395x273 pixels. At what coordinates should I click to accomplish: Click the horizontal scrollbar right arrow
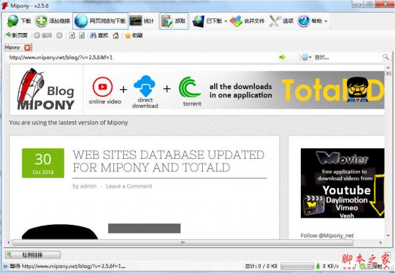point(381,243)
